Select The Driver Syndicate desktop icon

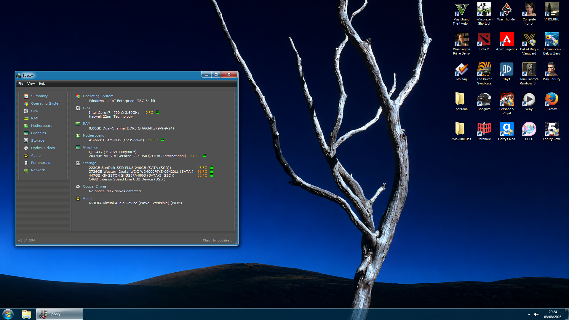(x=484, y=74)
